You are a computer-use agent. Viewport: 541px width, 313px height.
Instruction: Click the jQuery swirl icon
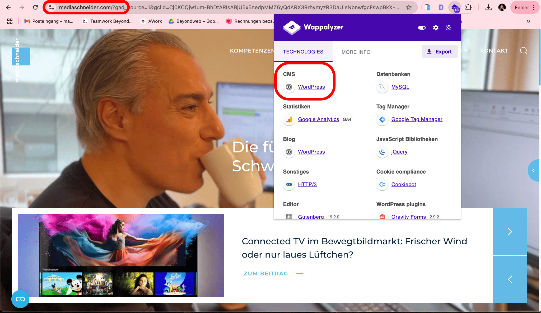pyautogui.click(x=382, y=152)
